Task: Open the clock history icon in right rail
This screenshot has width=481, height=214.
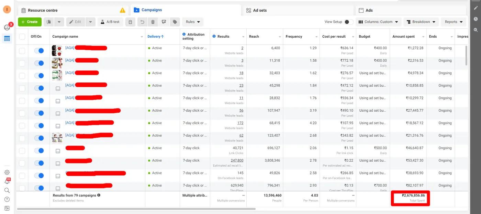Action: [x=476, y=19]
